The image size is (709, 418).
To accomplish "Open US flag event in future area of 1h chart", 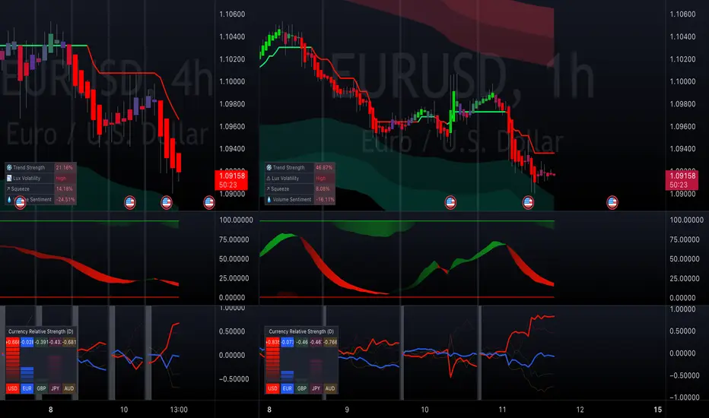I will [x=612, y=202].
